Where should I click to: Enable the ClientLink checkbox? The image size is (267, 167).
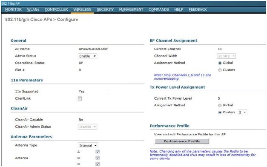click(x=80, y=98)
